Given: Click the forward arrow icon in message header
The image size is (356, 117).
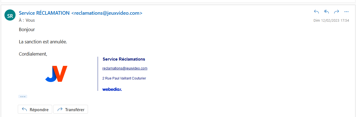Looking at the screenshot, I should tap(337, 12).
